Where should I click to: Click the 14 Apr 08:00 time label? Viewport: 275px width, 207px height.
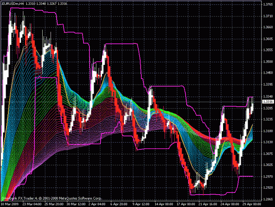[x=164, y=204]
